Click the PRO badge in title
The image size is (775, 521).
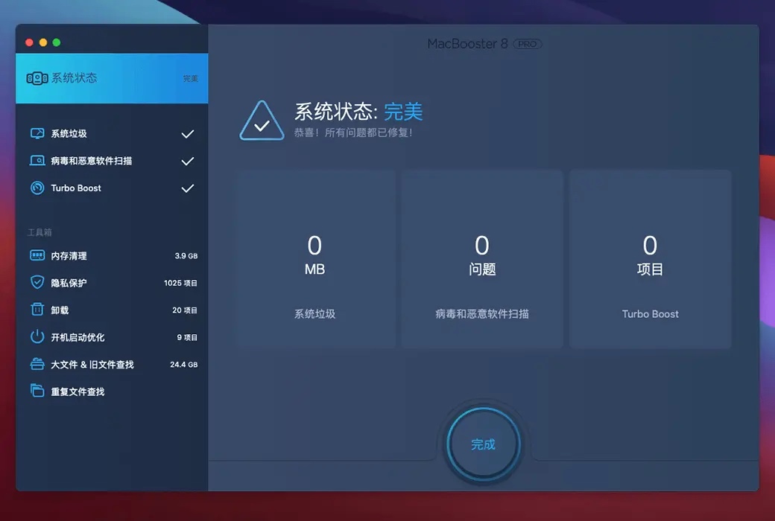click(x=528, y=44)
